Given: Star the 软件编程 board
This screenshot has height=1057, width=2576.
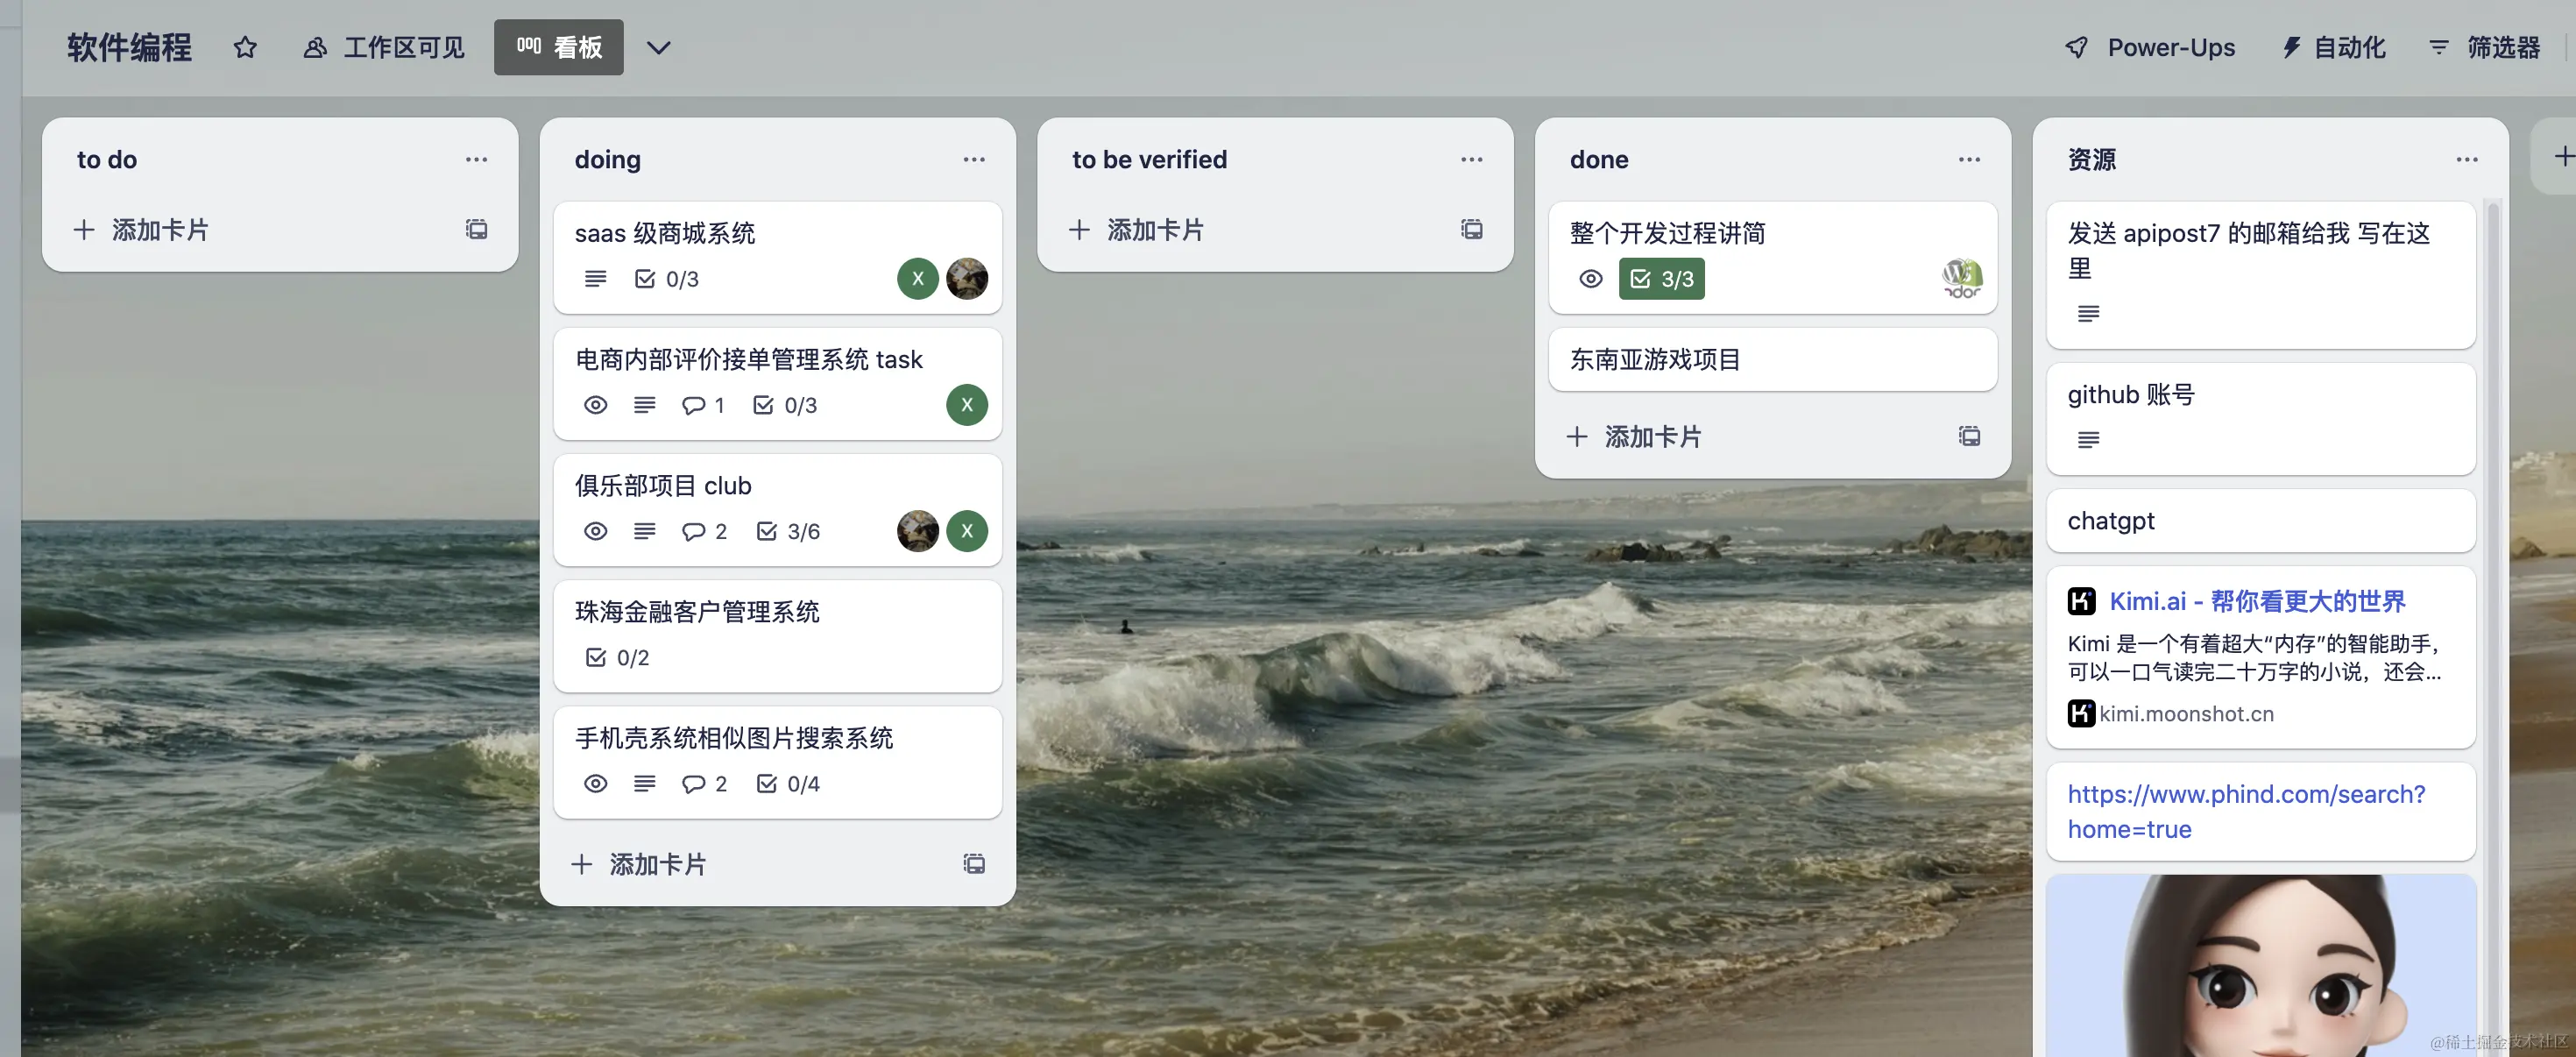Looking at the screenshot, I should click(x=245, y=47).
